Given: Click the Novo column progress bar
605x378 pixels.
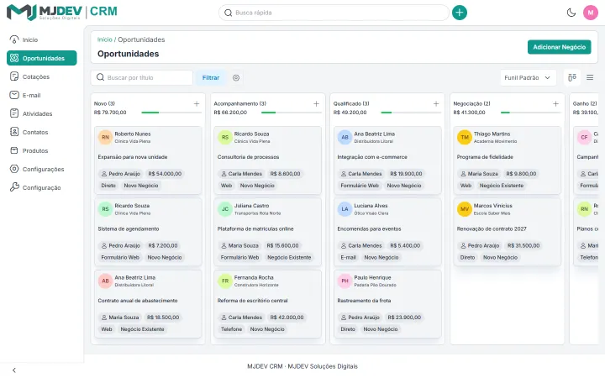Looking at the screenshot, I should (x=171, y=113).
